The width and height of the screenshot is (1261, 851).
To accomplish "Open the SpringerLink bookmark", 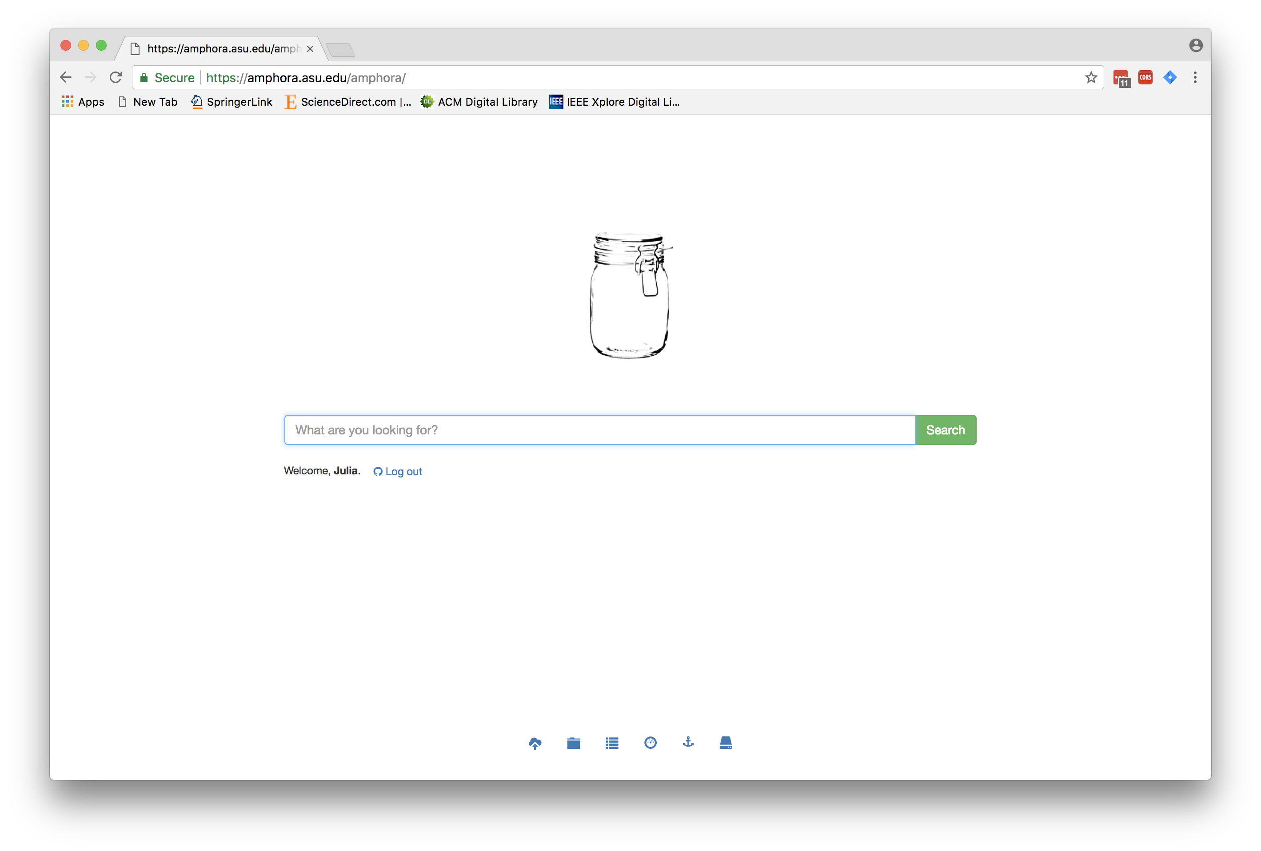I will 231,102.
